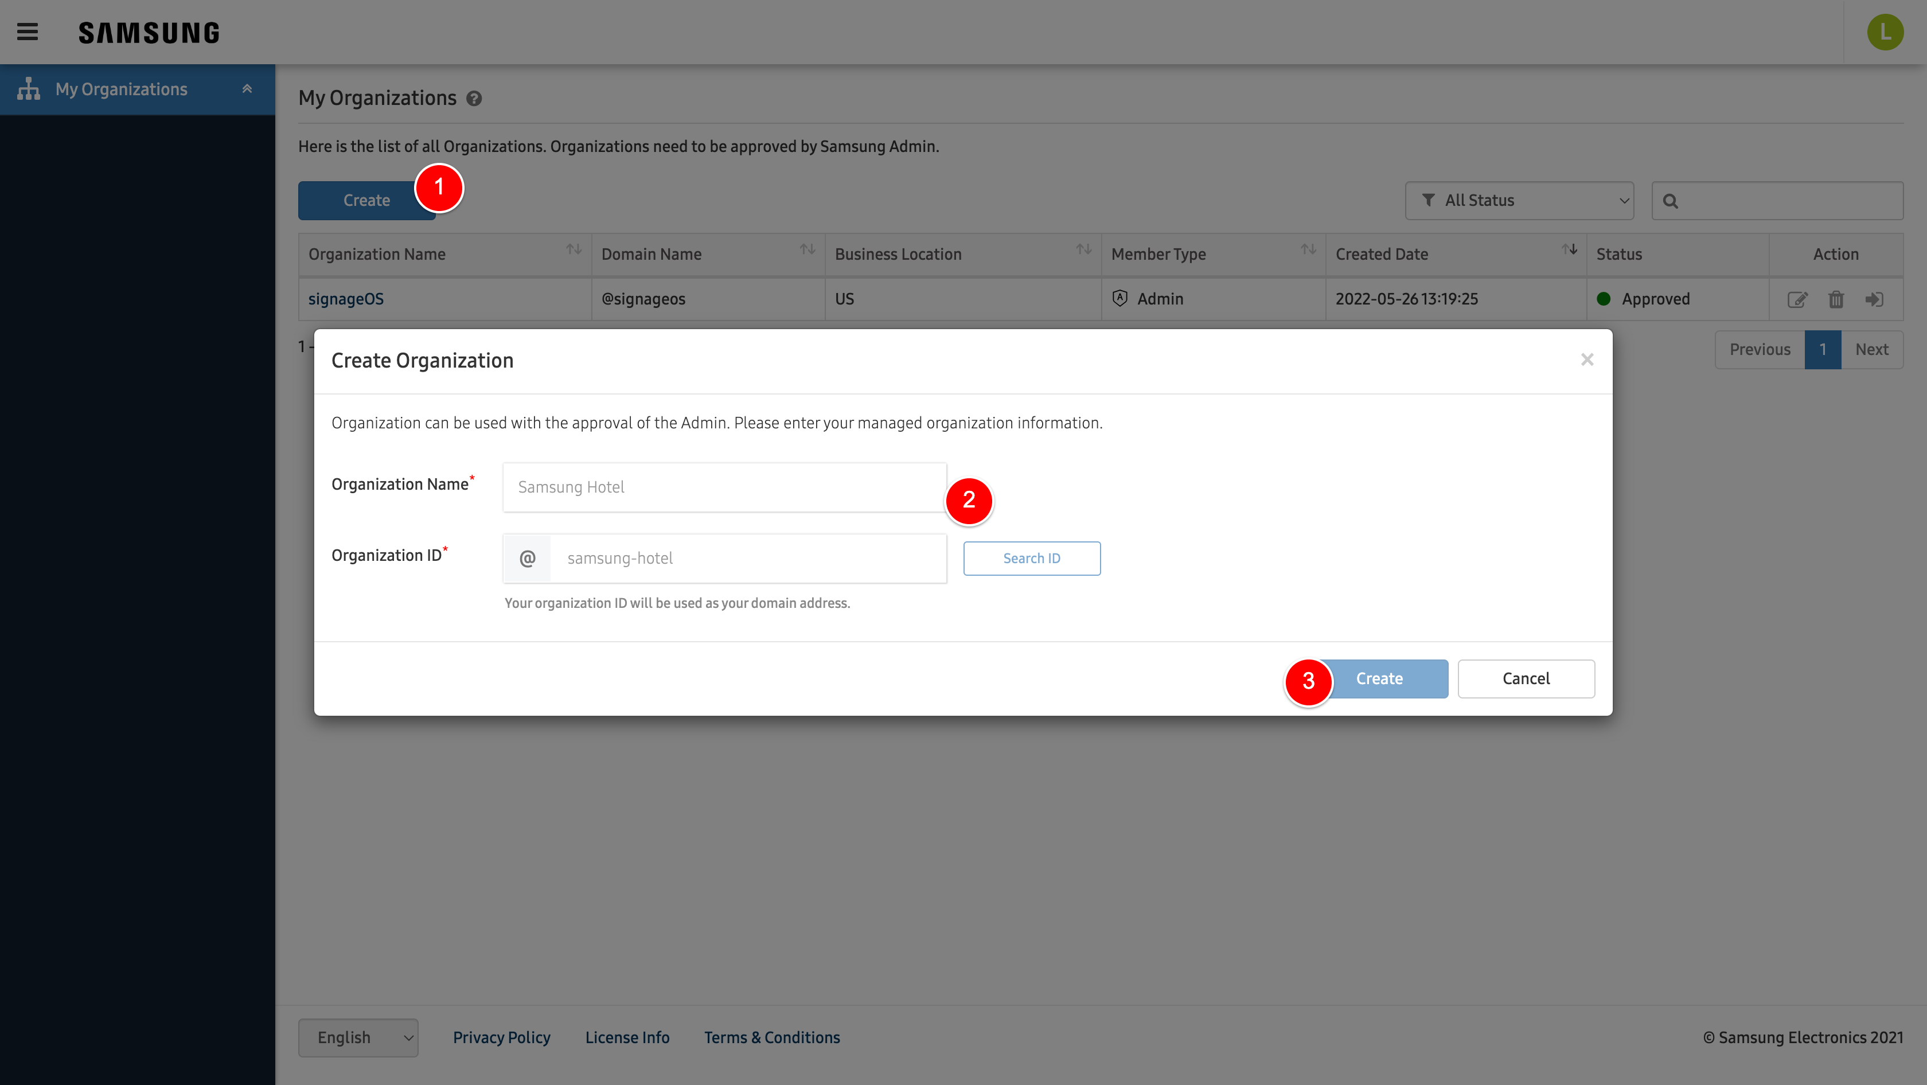
Task: Click the Organization ID input field
Action: click(748, 559)
